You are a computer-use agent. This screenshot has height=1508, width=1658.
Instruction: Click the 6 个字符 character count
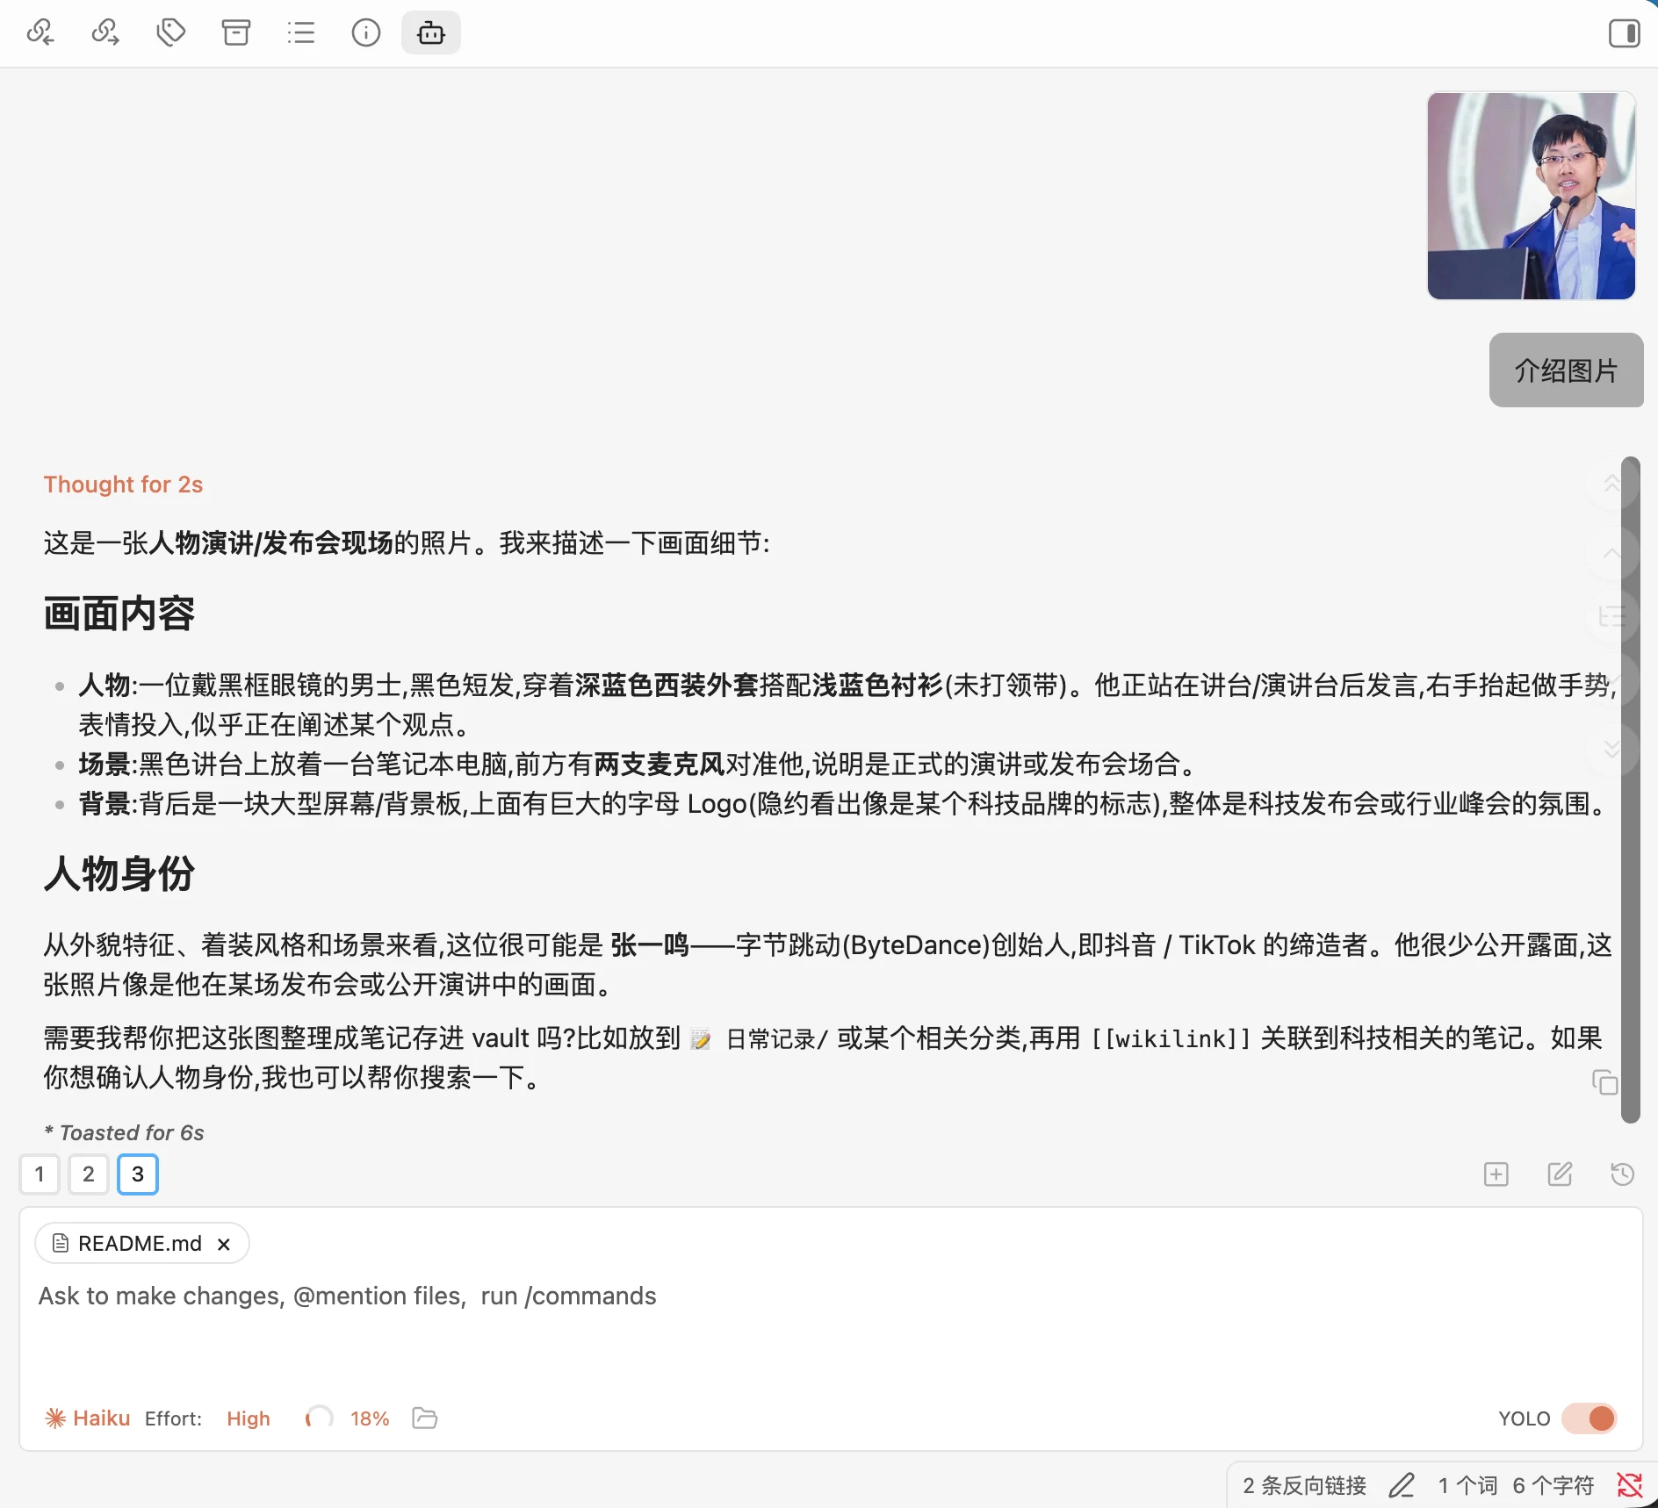coord(1553,1485)
